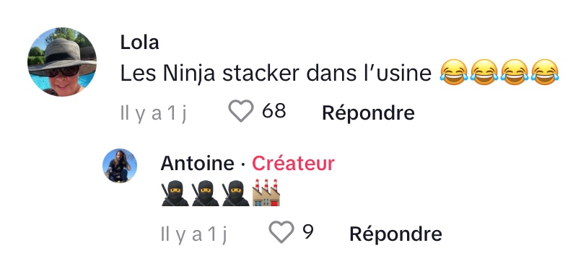Image resolution: width=586 pixels, height=261 pixels.
Task: Reply to Lola's comment via Répondre
Action: [x=368, y=112]
